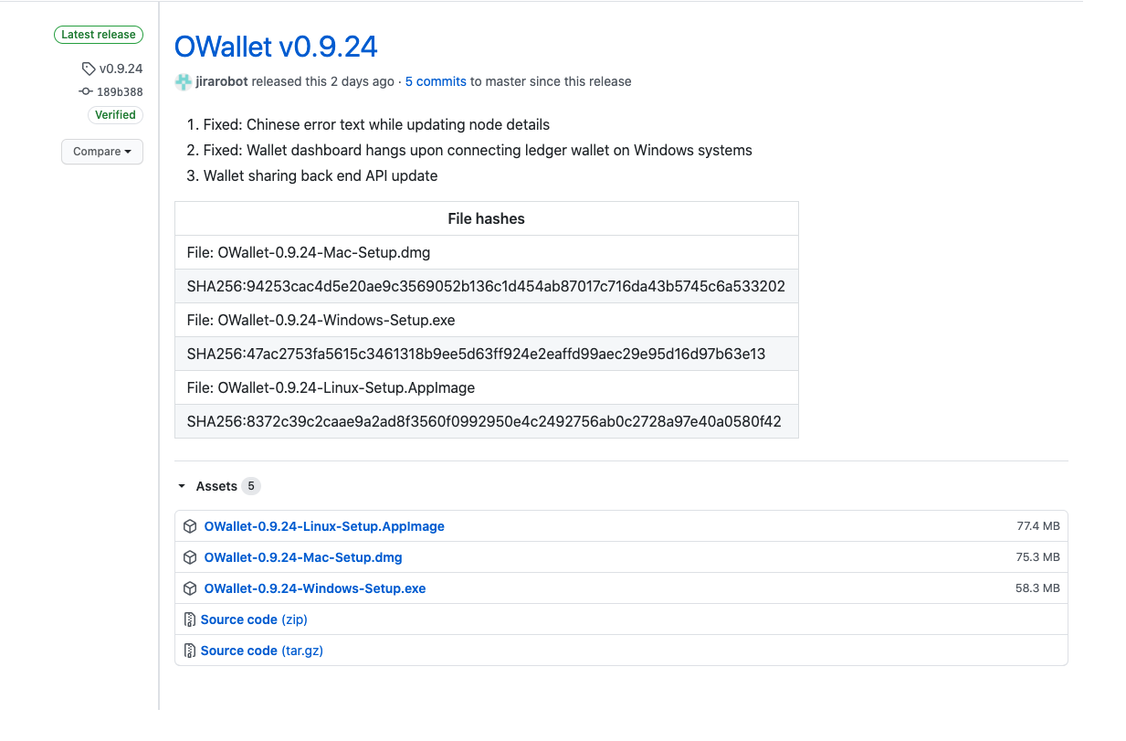1126x741 pixels.
Task: Click the zip file icon for source code
Action: pos(190,619)
